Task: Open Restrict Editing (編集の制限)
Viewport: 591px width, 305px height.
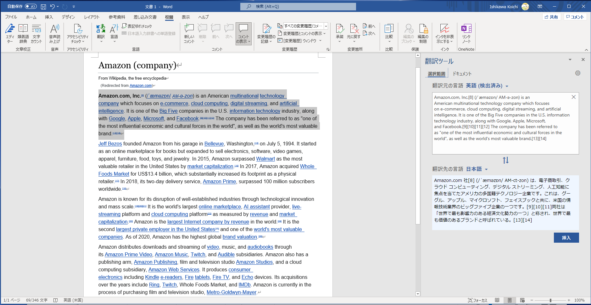Action: (423, 33)
